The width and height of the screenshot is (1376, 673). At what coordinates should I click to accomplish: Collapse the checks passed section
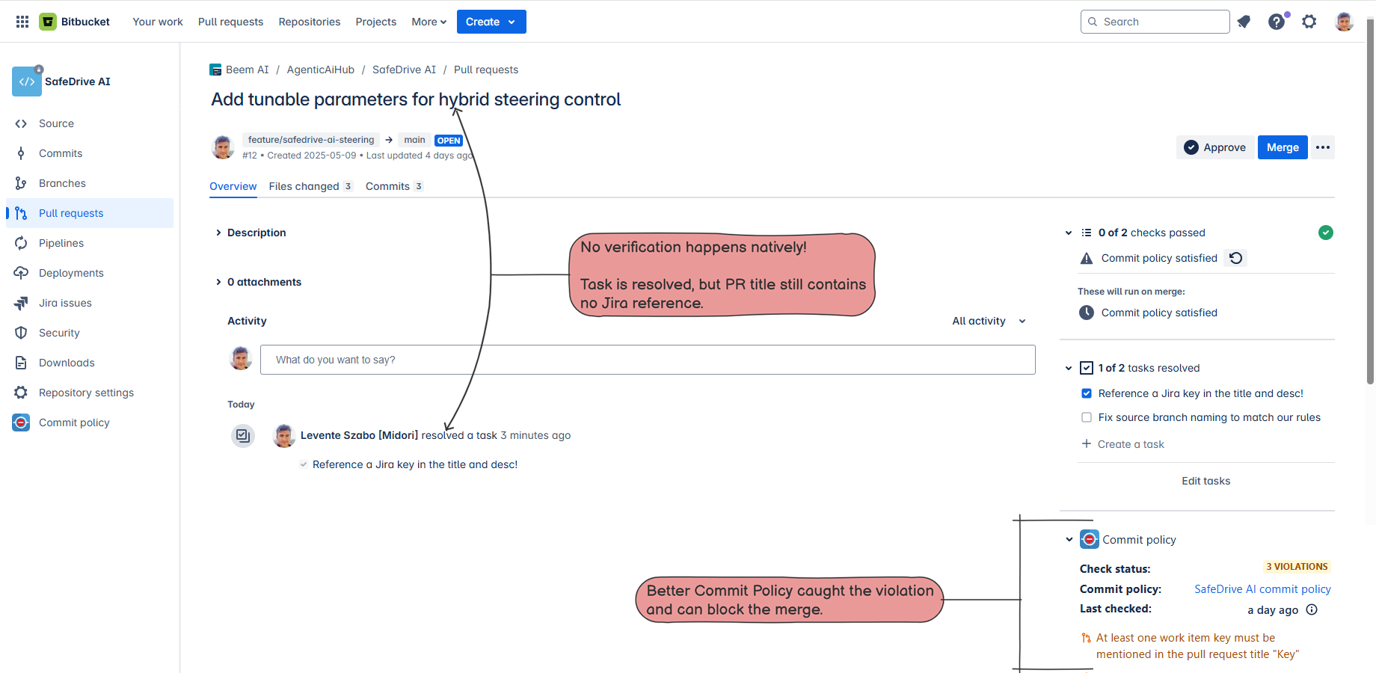pos(1069,233)
